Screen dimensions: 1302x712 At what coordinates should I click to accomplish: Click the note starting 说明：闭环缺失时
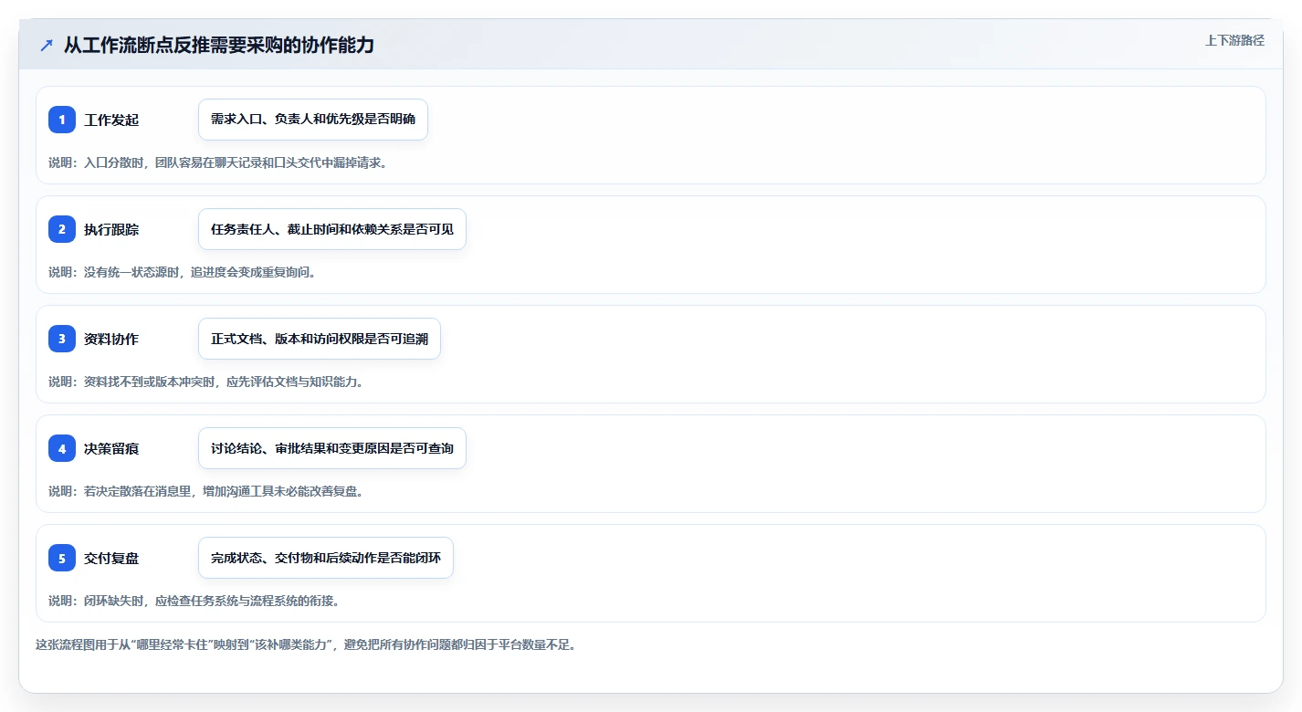click(x=194, y=601)
